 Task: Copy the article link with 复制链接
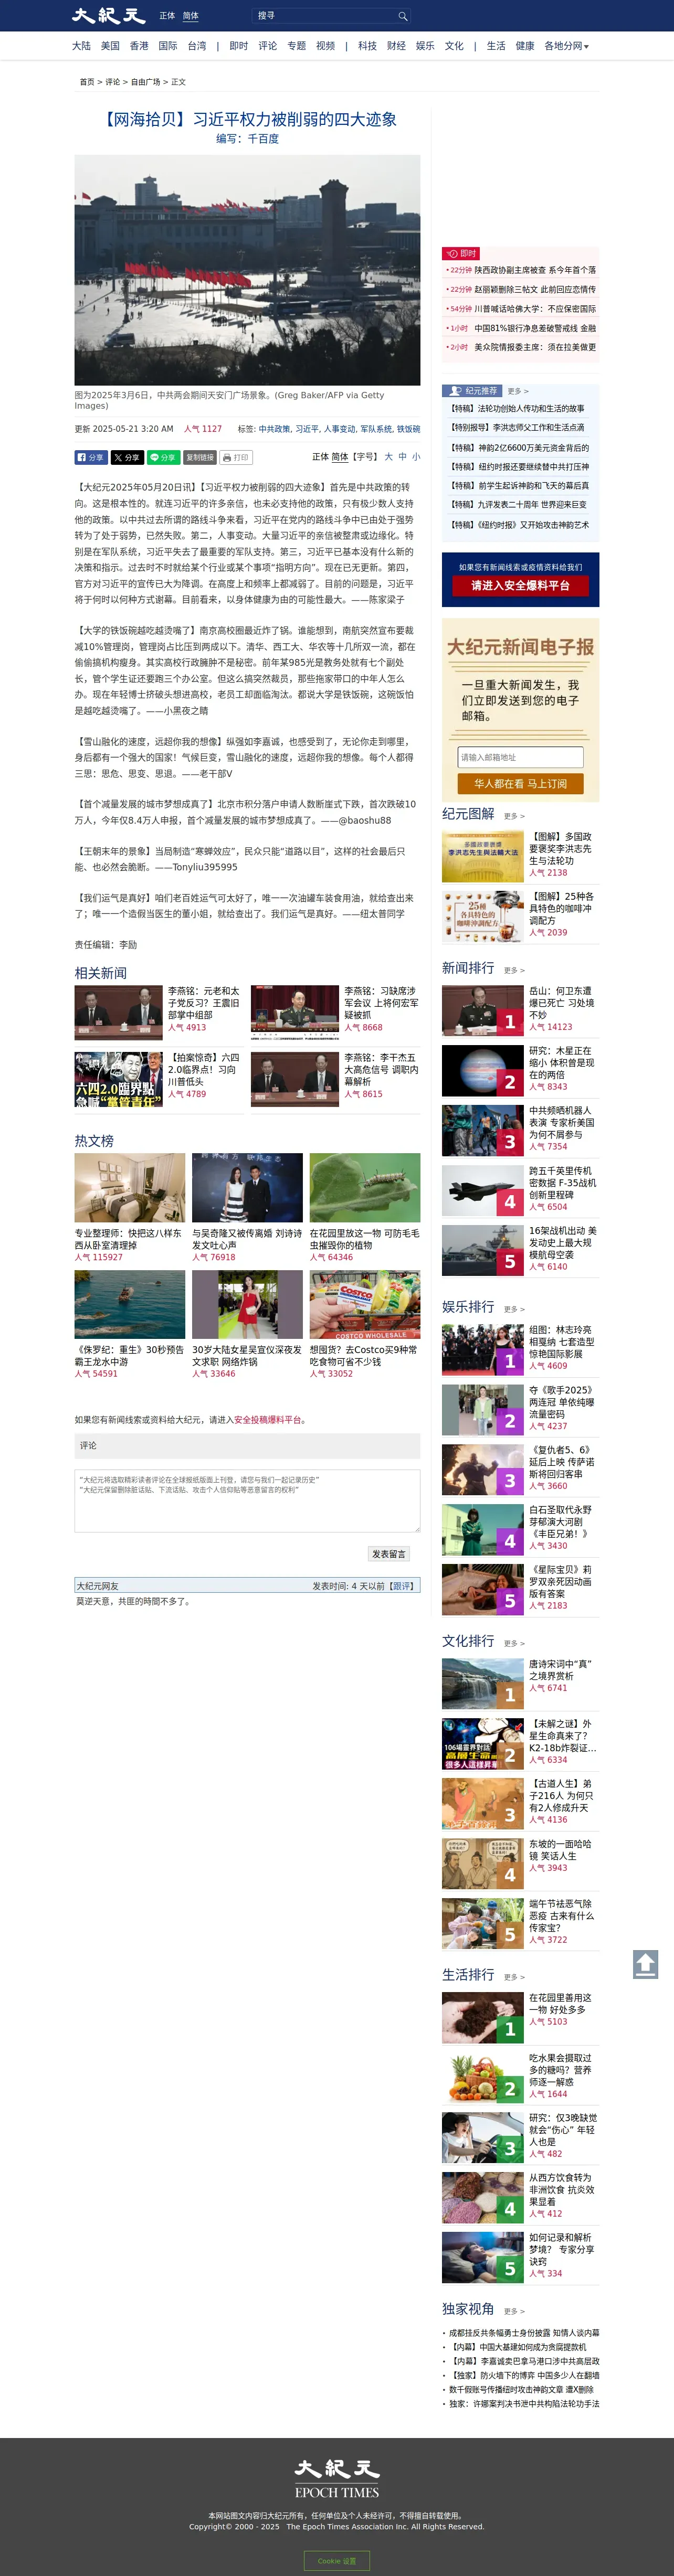(x=200, y=457)
